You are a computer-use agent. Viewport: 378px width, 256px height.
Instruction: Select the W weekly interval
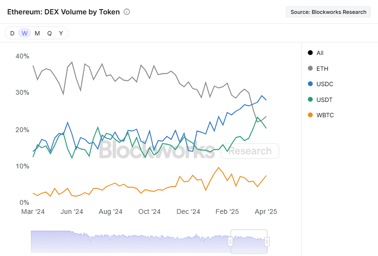tap(24, 33)
